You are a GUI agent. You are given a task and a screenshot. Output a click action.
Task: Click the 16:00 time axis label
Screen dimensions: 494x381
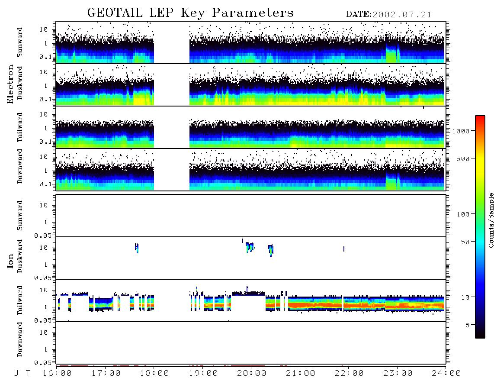(57, 374)
